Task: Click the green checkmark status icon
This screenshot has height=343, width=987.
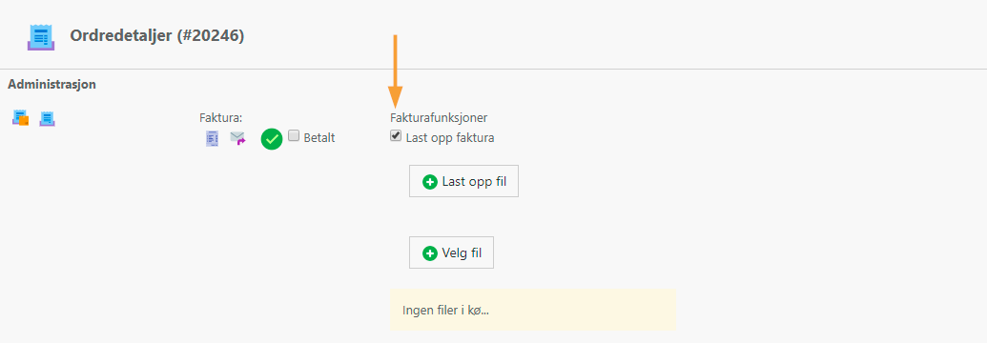Action: pyautogui.click(x=272, y=138)
